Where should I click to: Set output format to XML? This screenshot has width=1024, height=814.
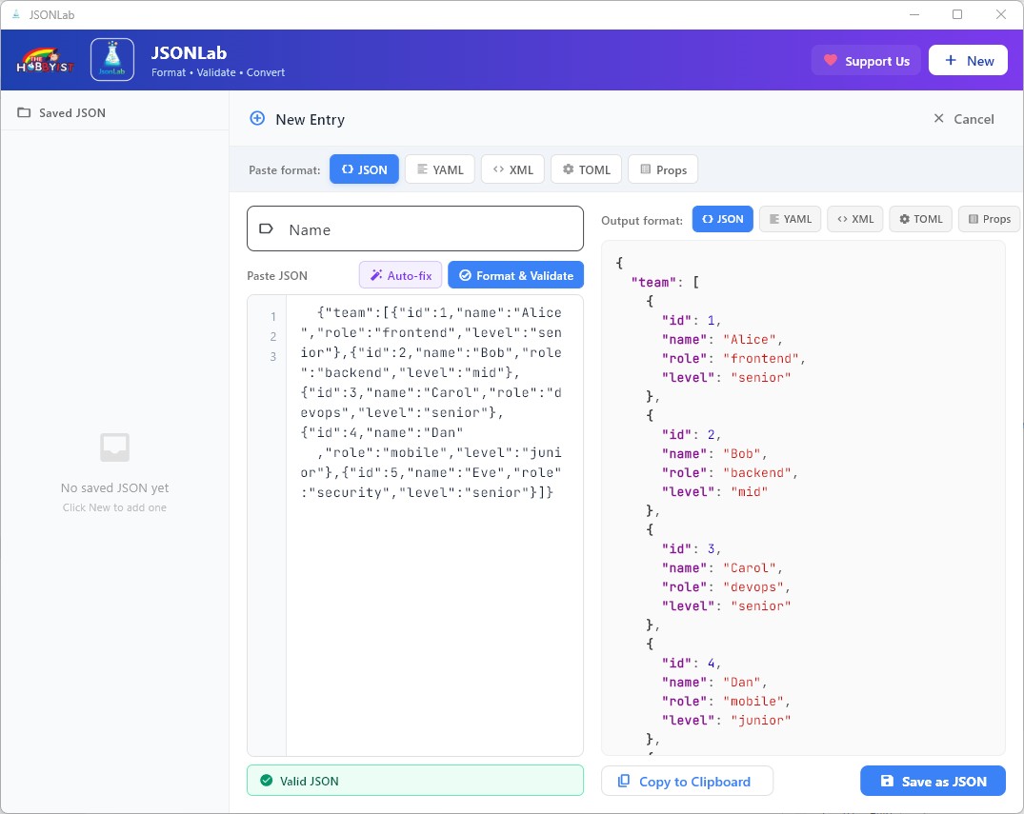854,219
